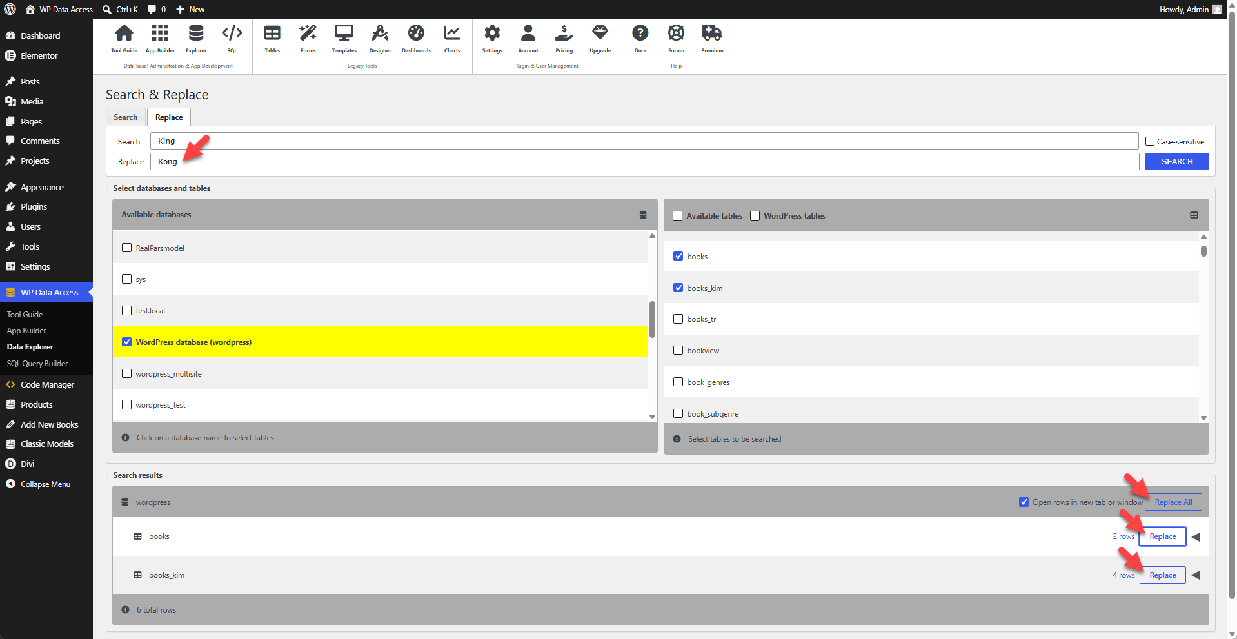Toggle the Available tables select-all checkbox

point(677,215)
